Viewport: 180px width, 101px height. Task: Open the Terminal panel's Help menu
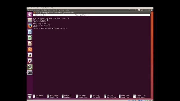pyautogui.click(x=67, y=10)
